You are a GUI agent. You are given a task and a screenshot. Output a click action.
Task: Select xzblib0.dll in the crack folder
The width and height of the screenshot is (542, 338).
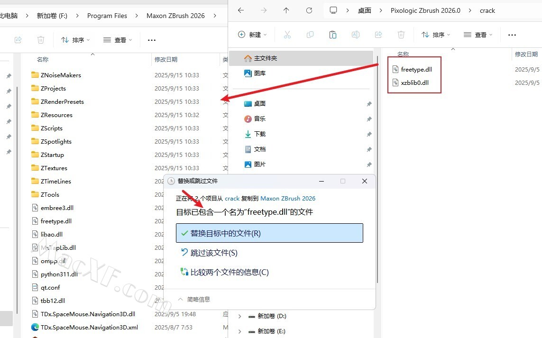coord(414,82)
